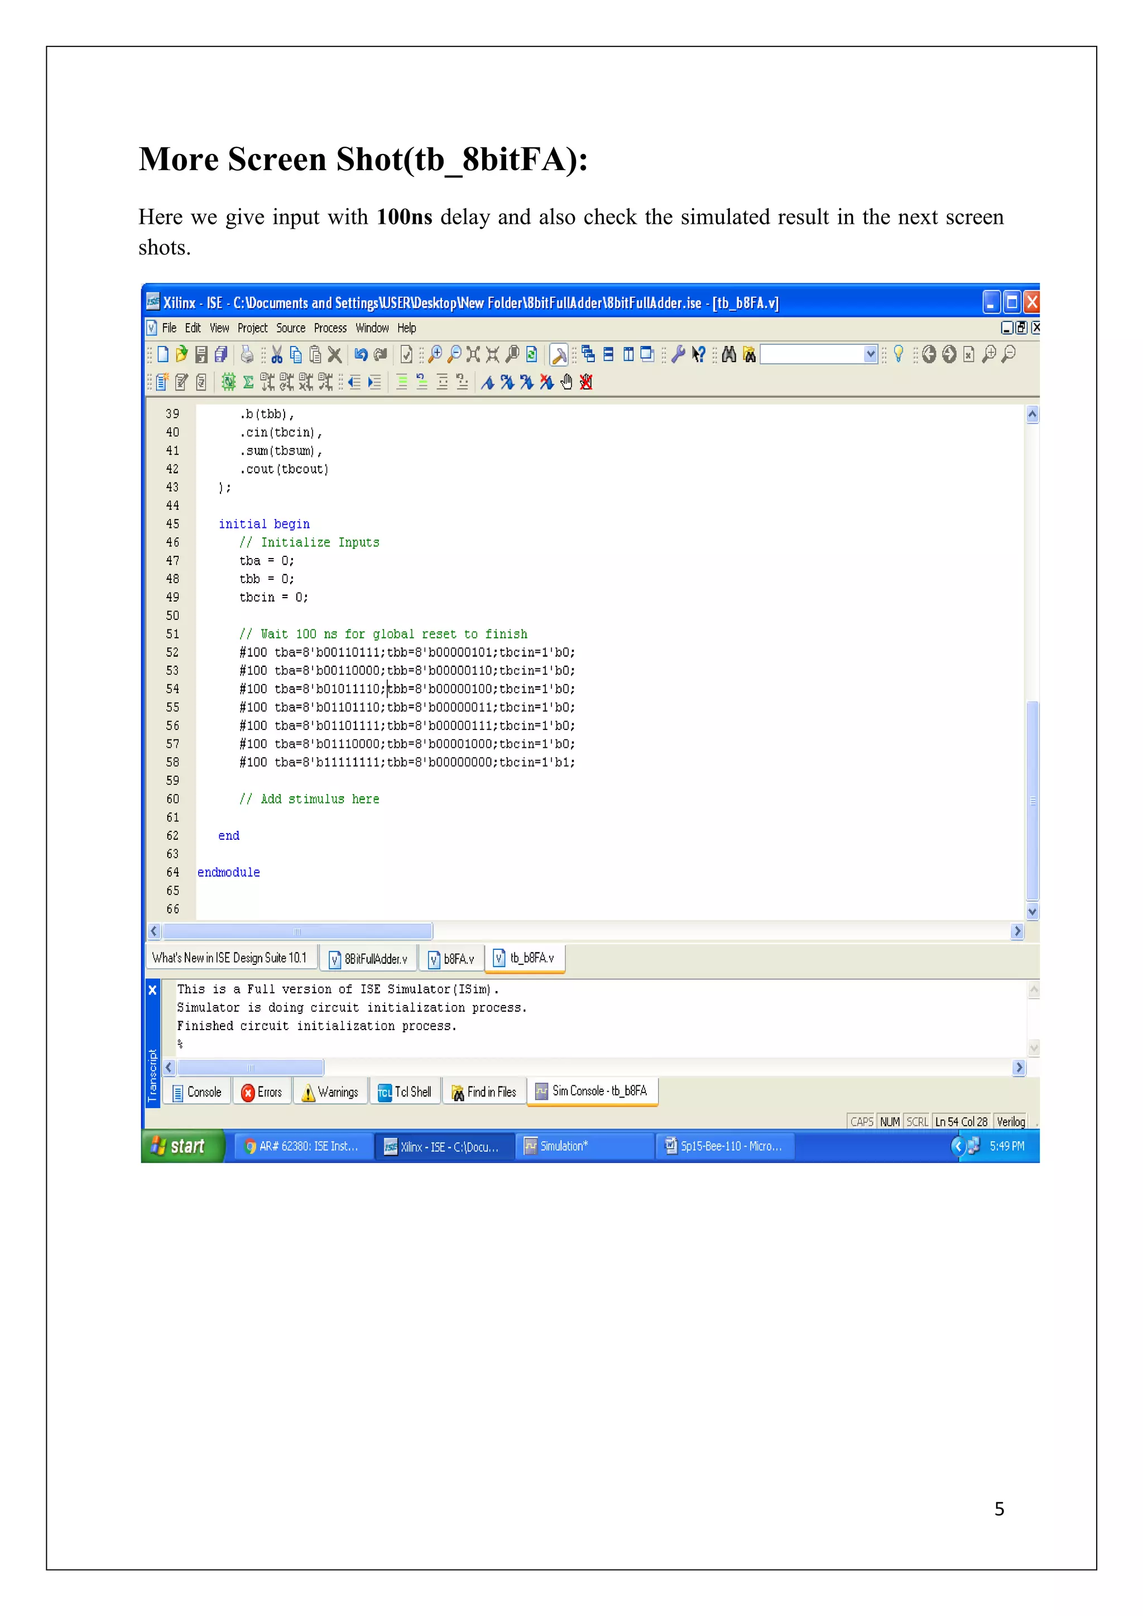Click the hand icon in second toolbar
Image resolution: width=1143 pixels, height=1616 pixels.
coord(566,382)
